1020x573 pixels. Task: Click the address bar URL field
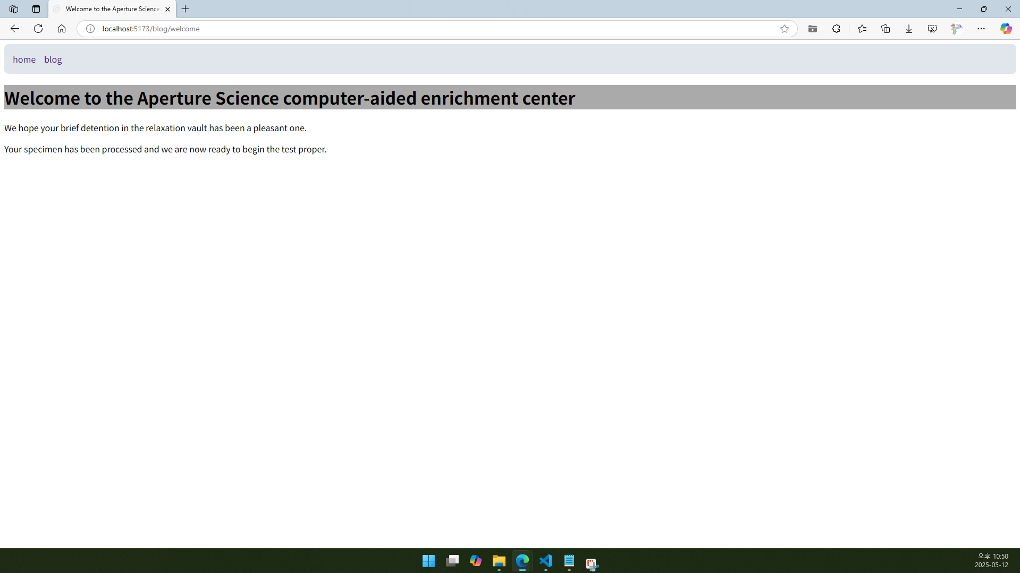point(436,29)
